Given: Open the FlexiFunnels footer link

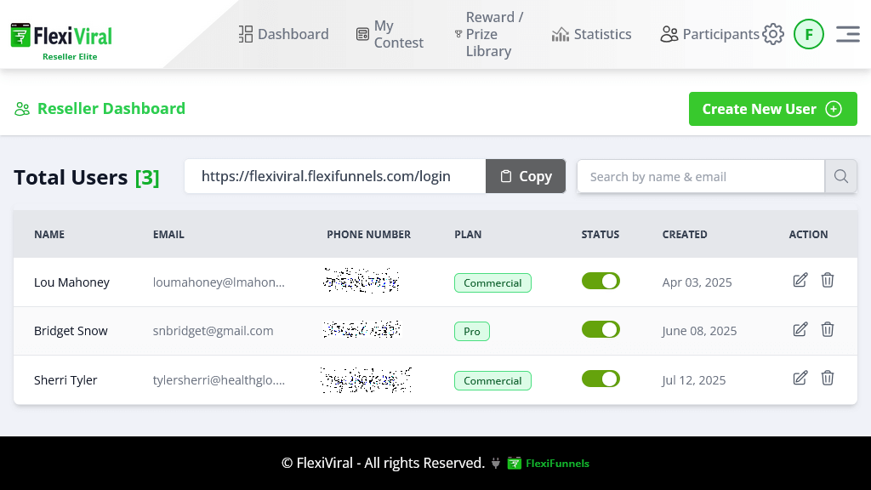Looking at the screenshot, I should [x=556, y=463].
